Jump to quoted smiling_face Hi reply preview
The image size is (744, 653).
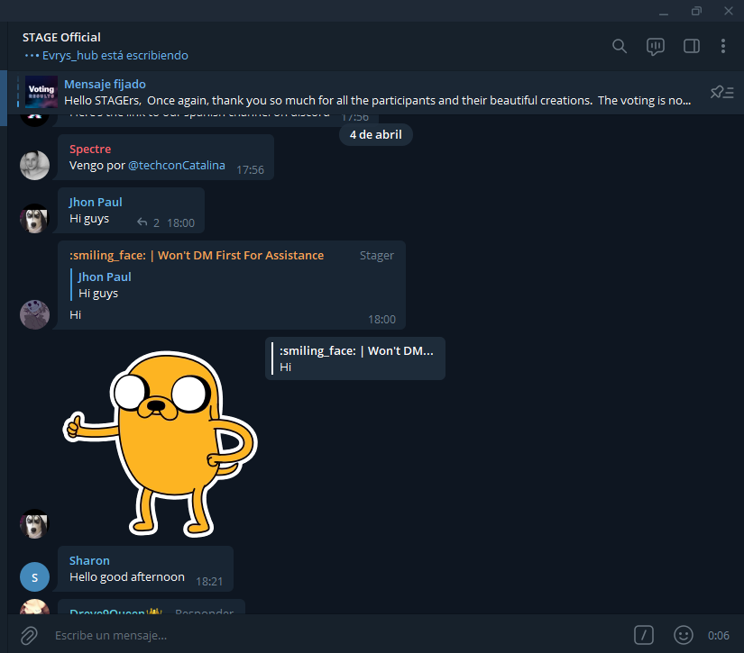[x=355, y=358]
